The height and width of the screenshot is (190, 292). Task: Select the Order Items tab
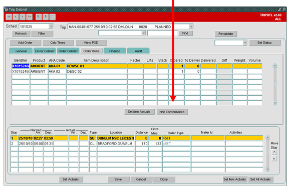point(91,51)
